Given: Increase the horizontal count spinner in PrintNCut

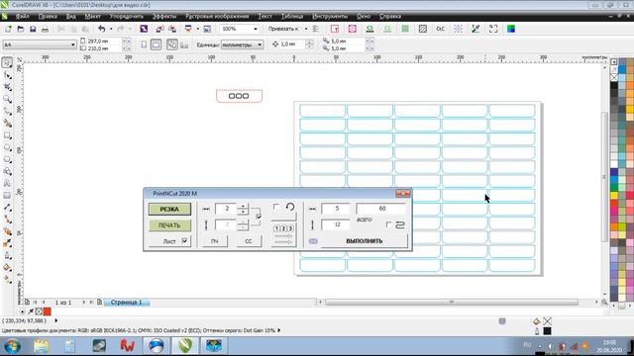Looking at the screenshot, I should (x=243, y=207).
